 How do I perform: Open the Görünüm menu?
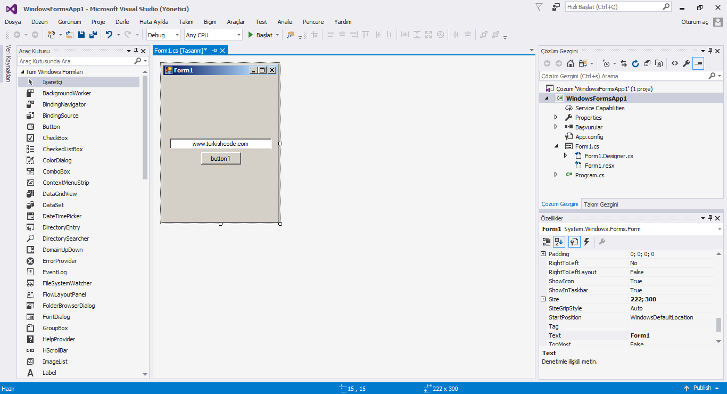[70, 22]
